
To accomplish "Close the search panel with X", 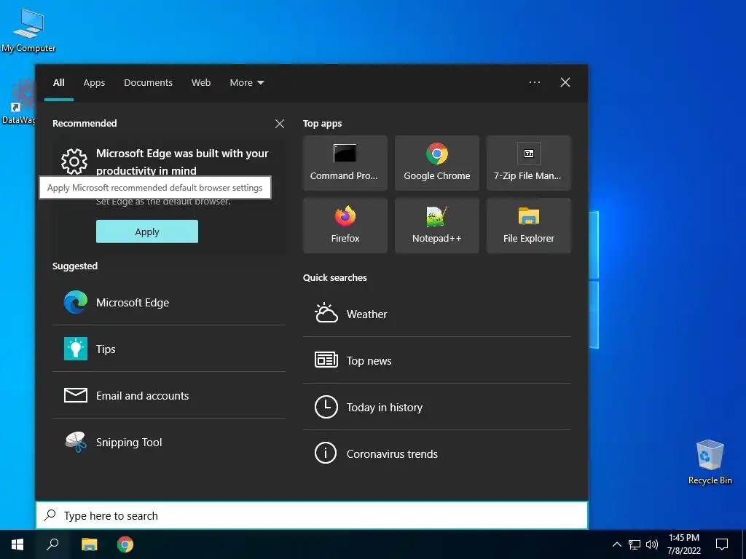I will pos(565,83).
